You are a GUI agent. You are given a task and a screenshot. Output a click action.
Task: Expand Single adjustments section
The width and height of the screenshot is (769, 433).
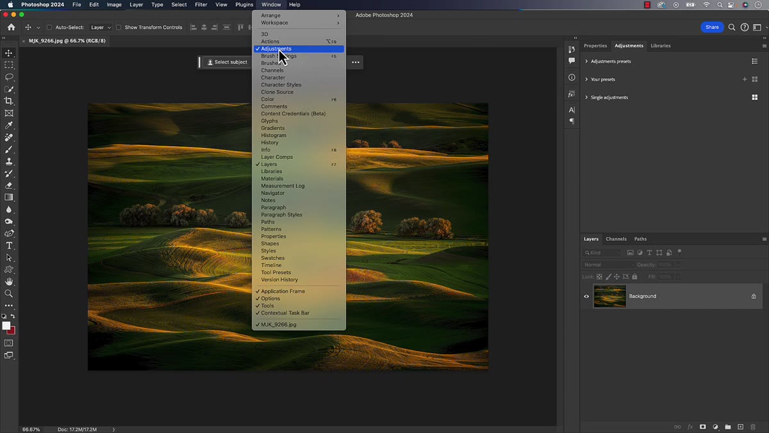click(586, 97)
